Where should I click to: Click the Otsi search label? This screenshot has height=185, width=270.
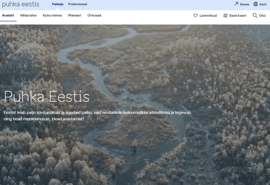click(x=262, y=16)
